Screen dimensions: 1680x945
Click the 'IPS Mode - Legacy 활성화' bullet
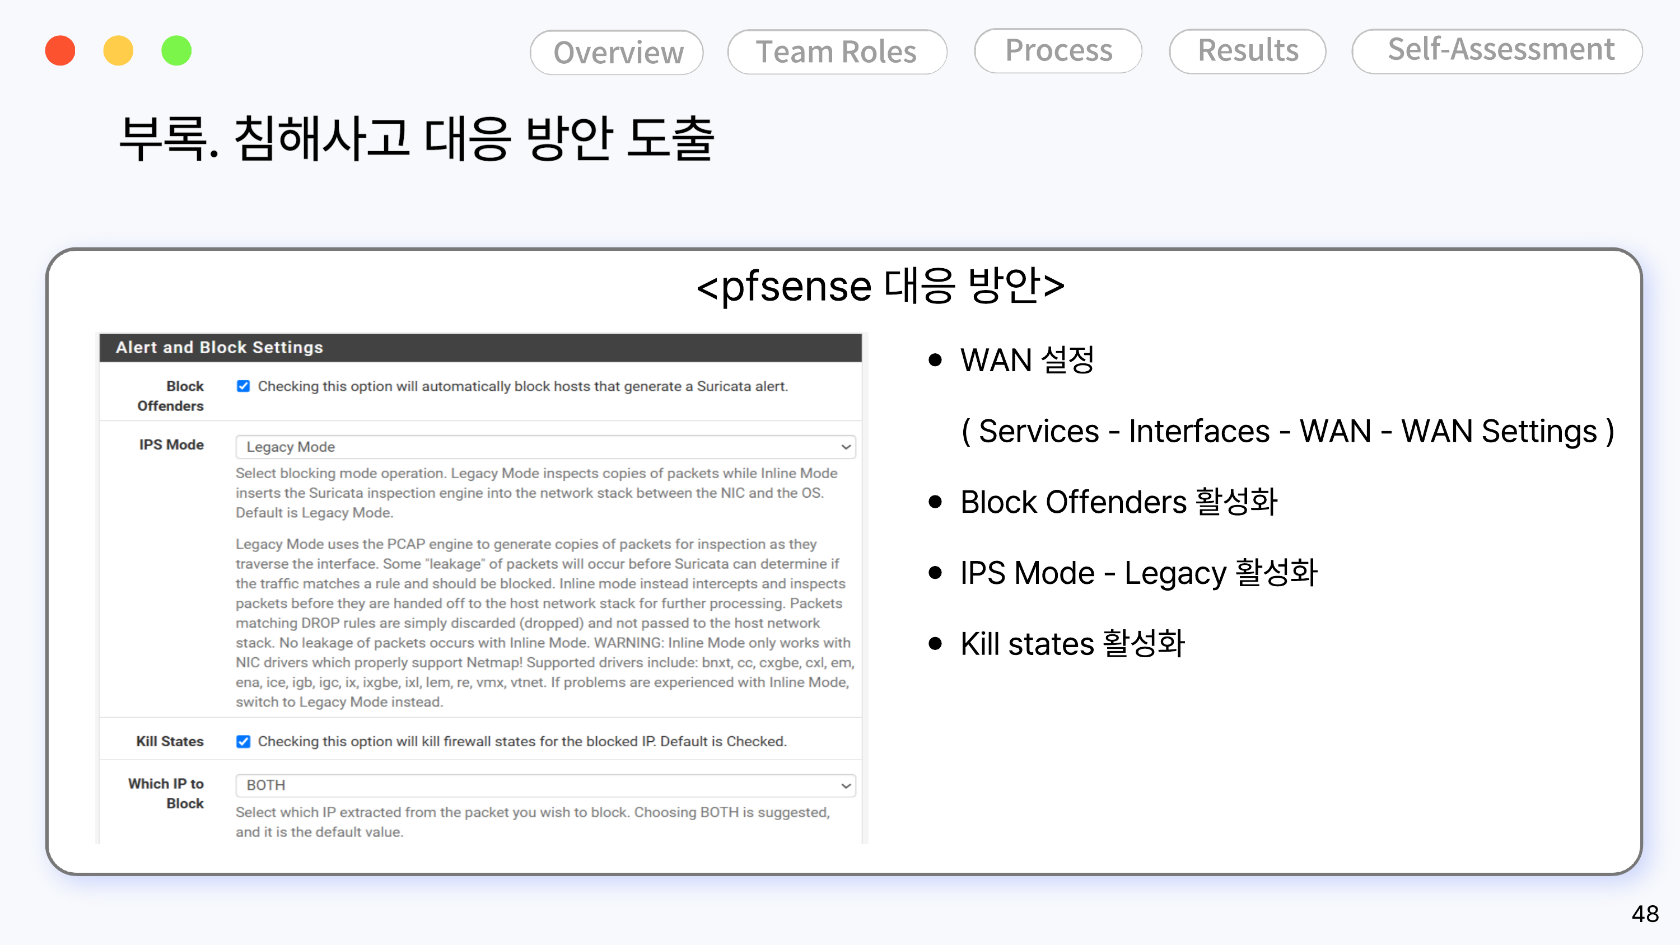click(x=1138, y=573)
